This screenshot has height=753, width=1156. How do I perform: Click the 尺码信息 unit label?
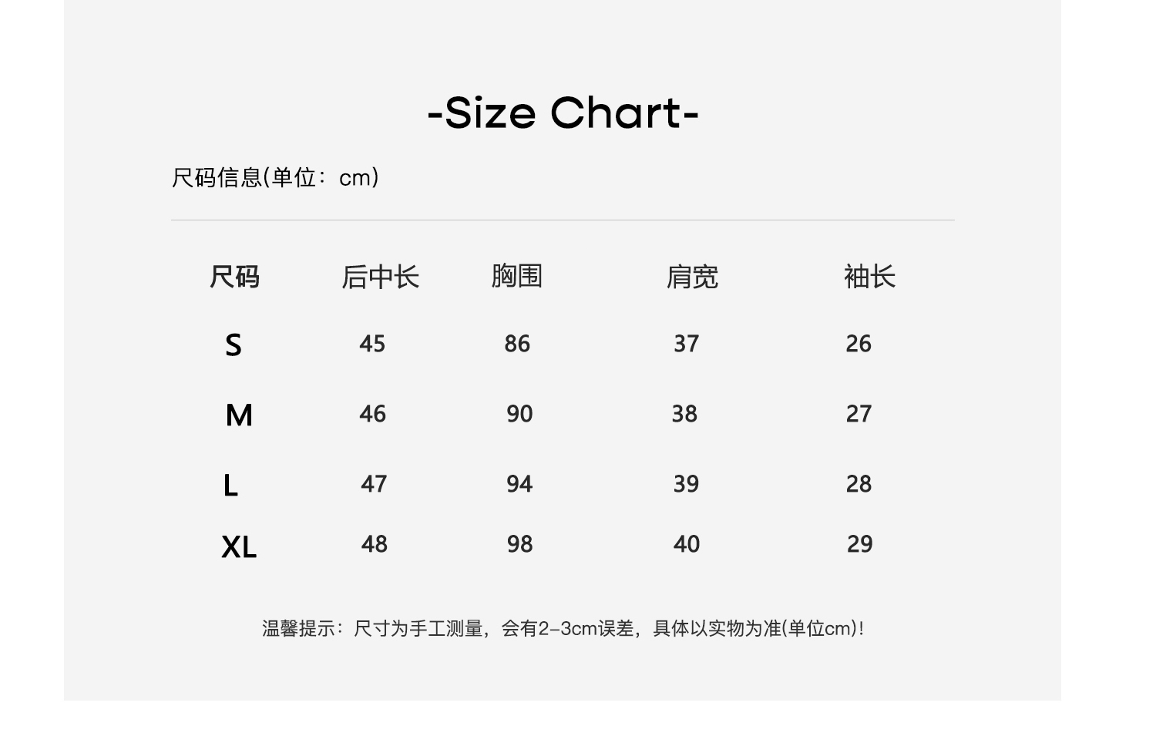pos(275,178)
